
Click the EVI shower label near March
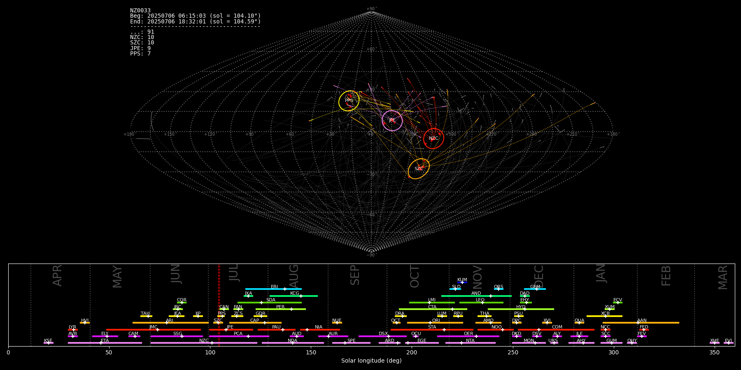tap(728, 341)
